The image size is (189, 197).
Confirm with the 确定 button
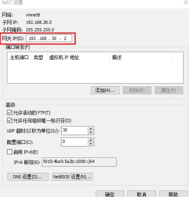coord(110,194)
